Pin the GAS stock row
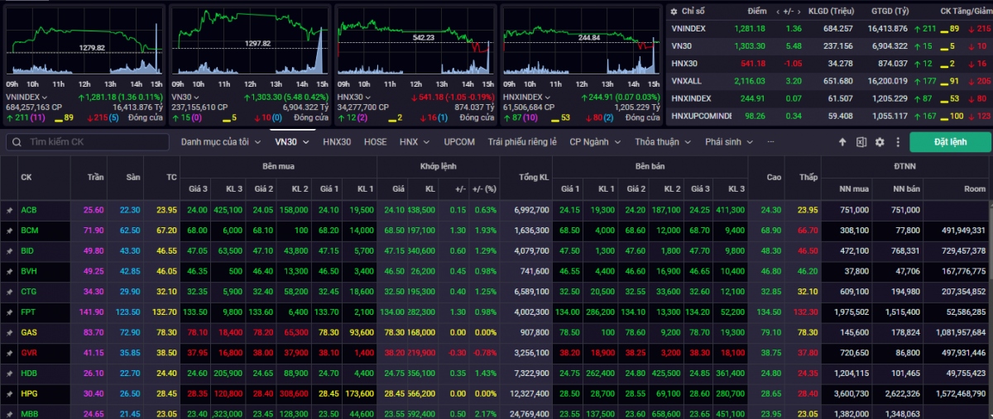Viewport: 993px width, 419px height. coord(9,332)
